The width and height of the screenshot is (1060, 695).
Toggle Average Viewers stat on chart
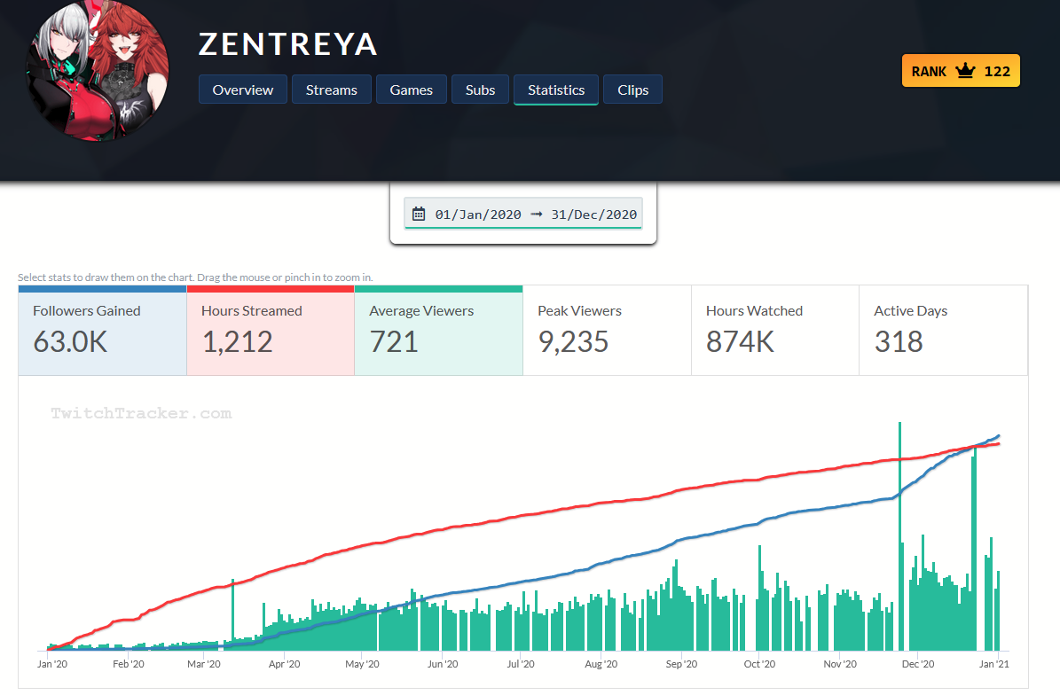(x=439, y=331)
